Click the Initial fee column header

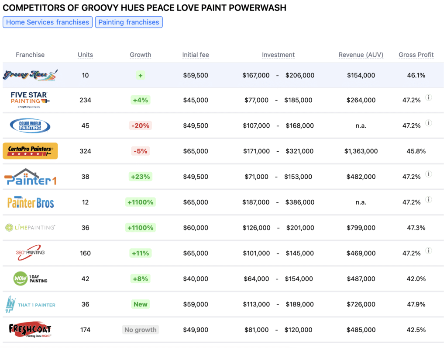196,55
